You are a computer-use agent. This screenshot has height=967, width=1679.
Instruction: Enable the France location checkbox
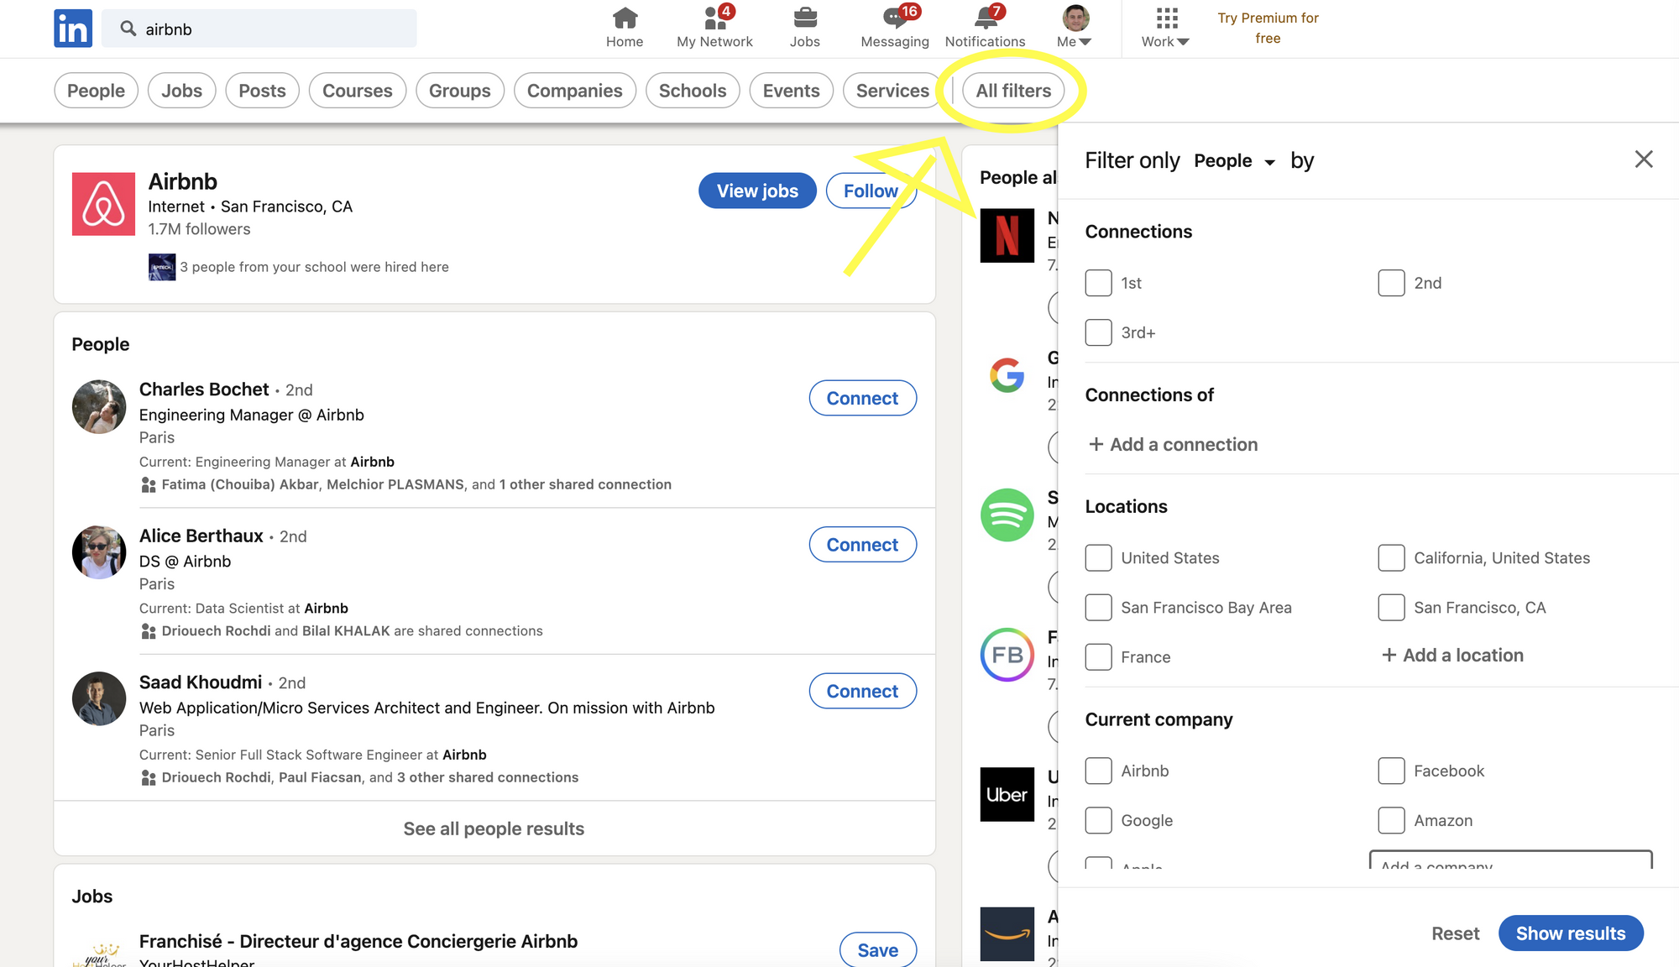click(x=1098, y=656)
